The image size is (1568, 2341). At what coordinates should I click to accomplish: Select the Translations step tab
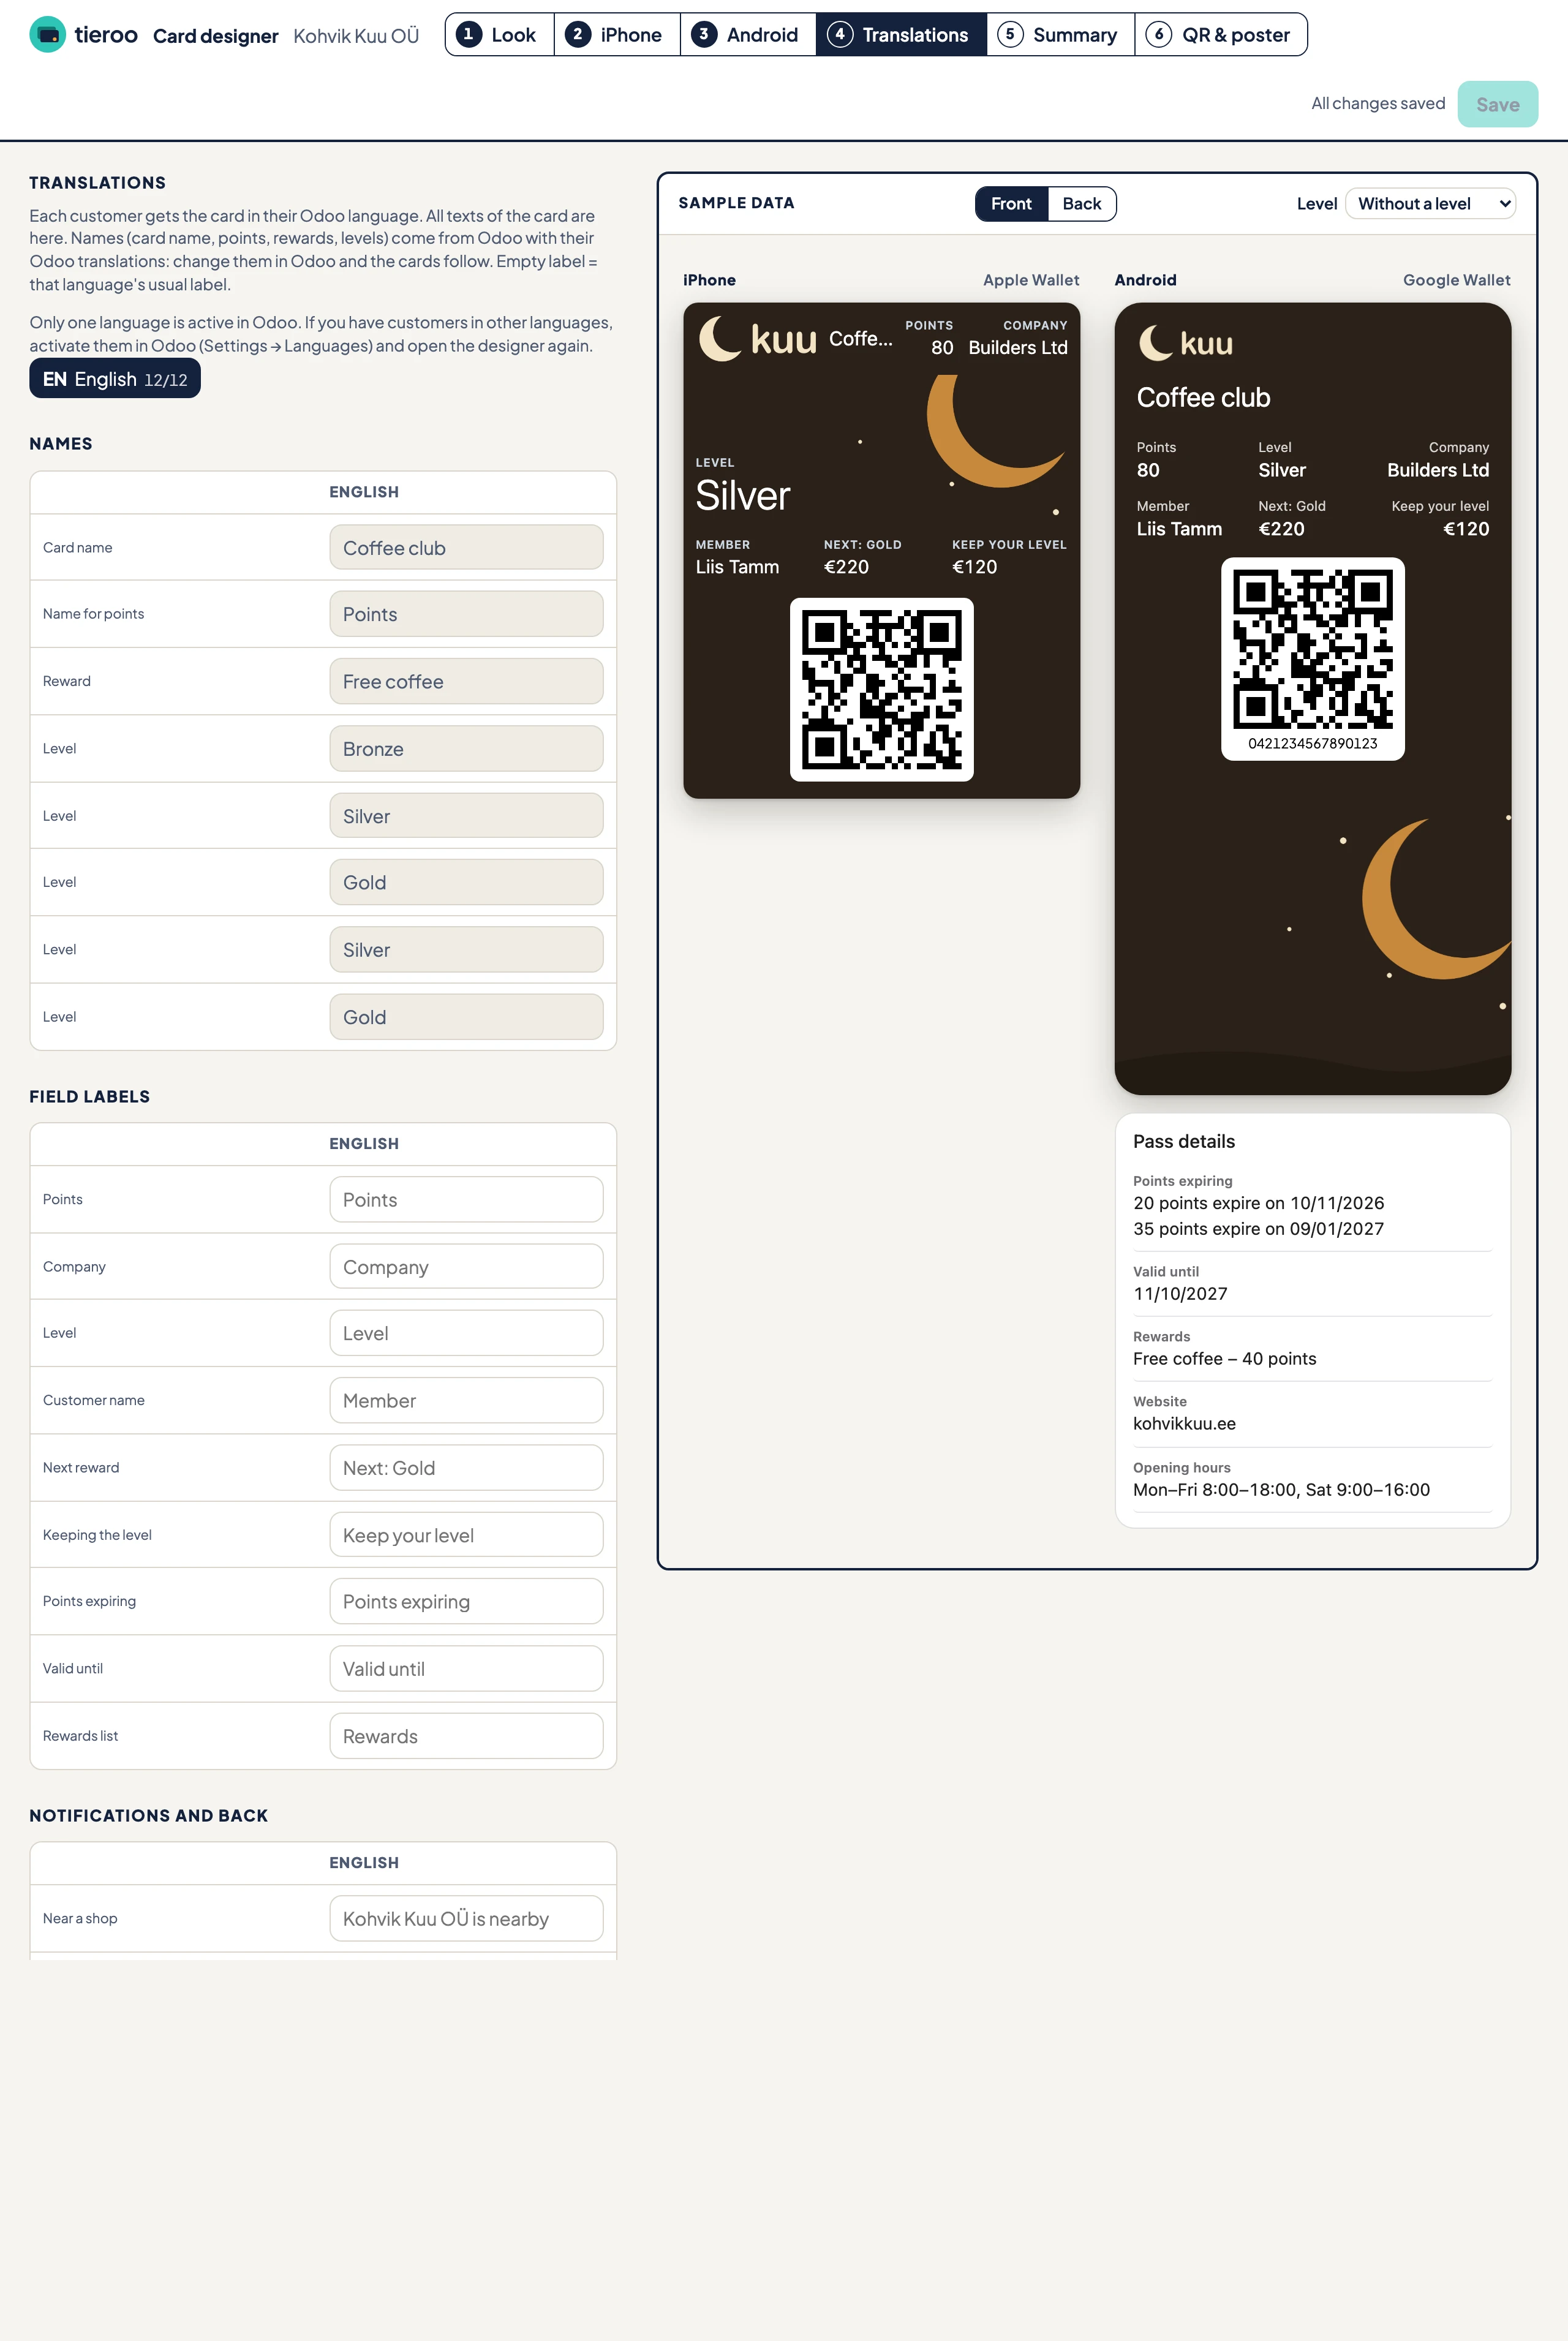(x=901, y=35)
